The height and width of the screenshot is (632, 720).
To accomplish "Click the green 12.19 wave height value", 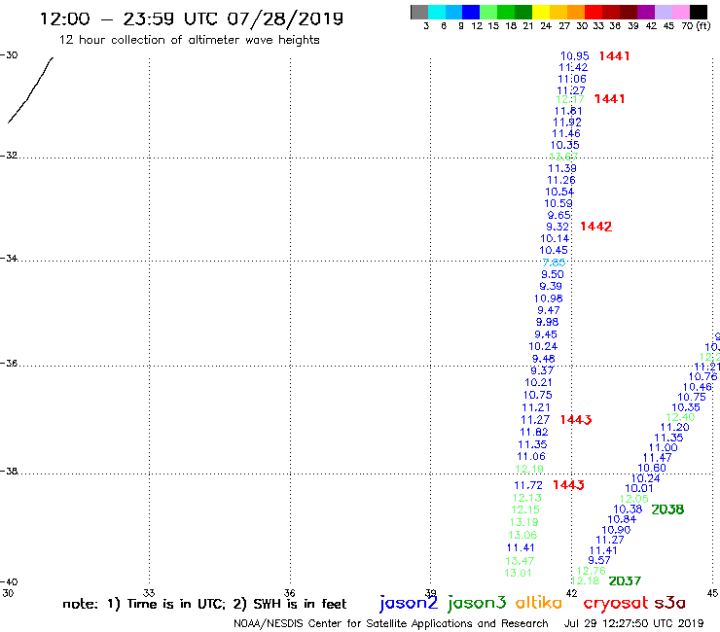I will pos(529,469).
